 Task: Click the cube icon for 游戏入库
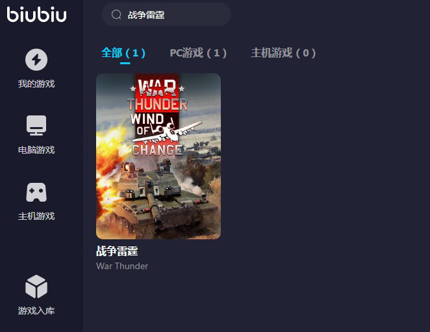36,287
